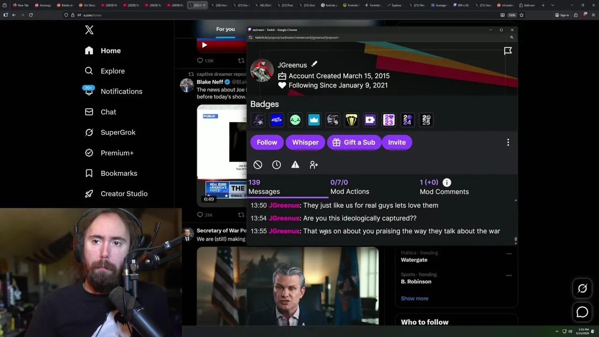599x337 pixels.
Task: Click the Follow button on viewer card
Action: [x=267, y=142]
